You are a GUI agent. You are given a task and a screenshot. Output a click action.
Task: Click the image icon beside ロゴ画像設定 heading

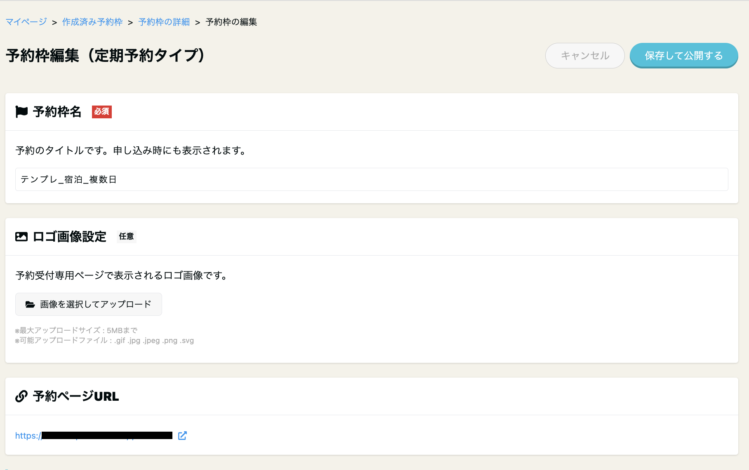[x=21, y=236]
